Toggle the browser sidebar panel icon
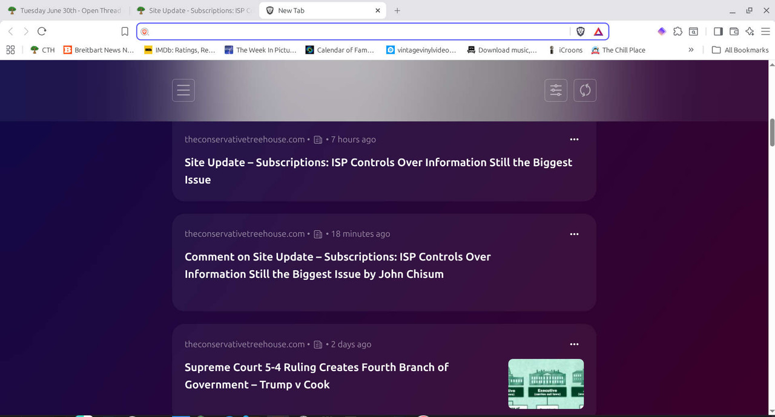The width and height of the screenshot is (775, 417). click(x=718, y=31)
